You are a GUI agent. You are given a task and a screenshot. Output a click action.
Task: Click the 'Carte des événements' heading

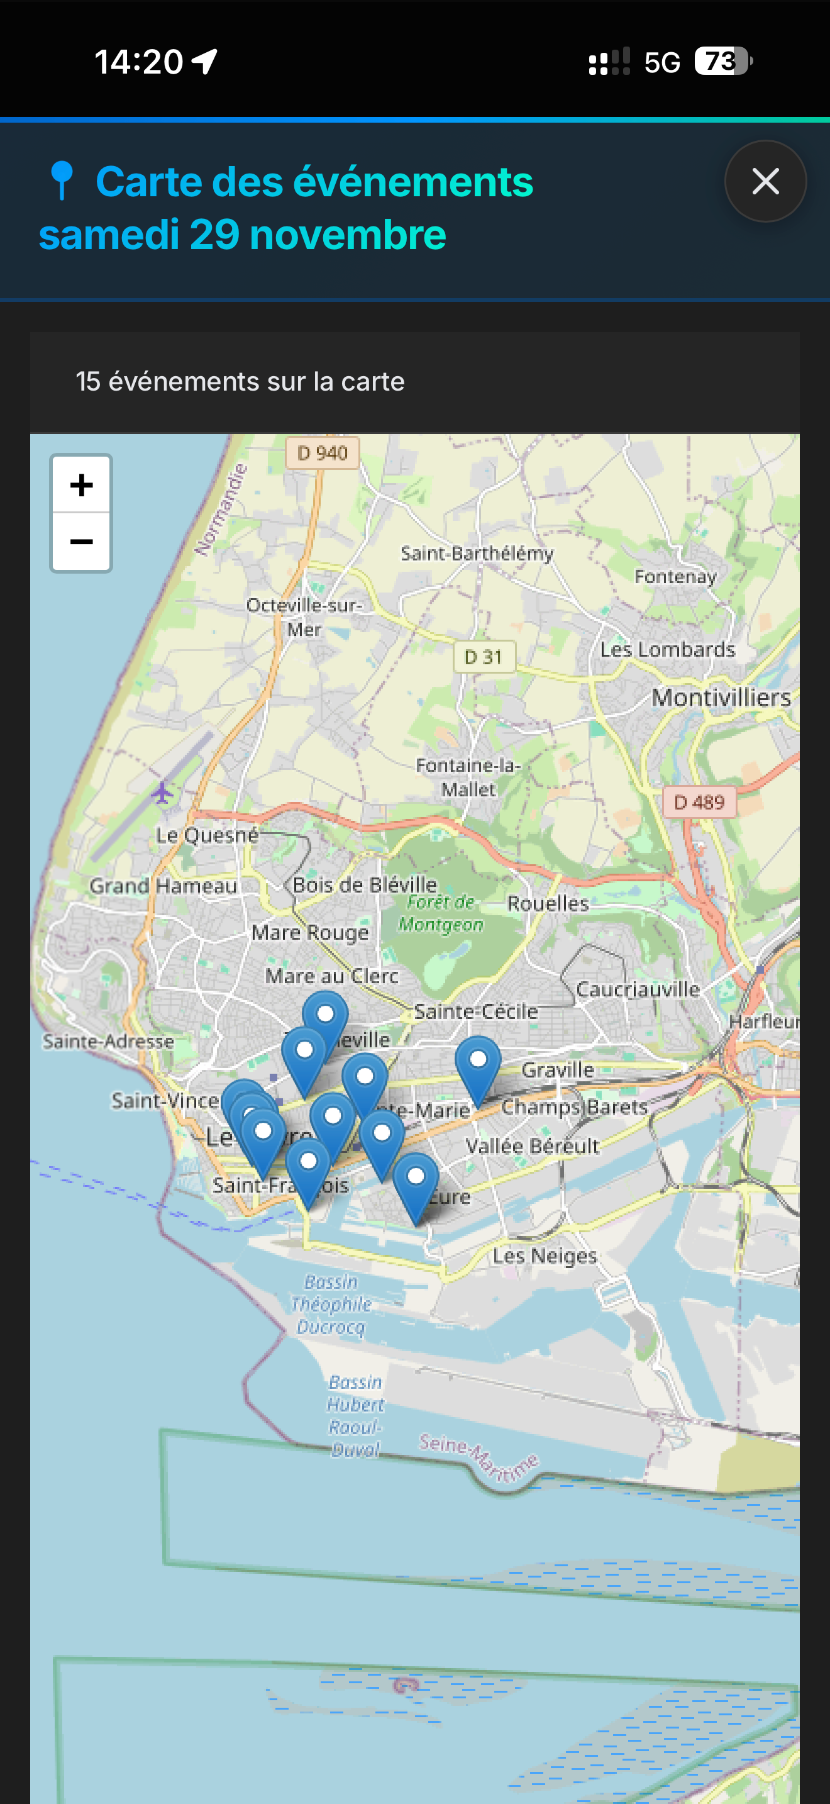click(314, 182)
